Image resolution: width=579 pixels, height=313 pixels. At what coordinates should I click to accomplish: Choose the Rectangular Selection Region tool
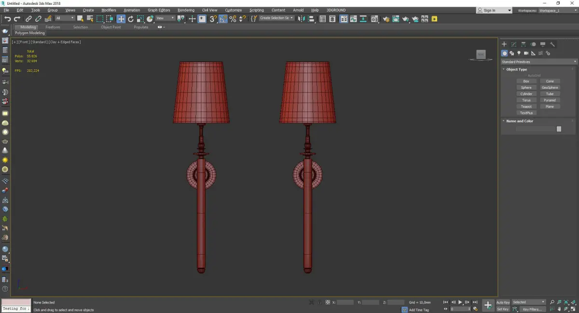pyautogui.click(x=100, y=19)
